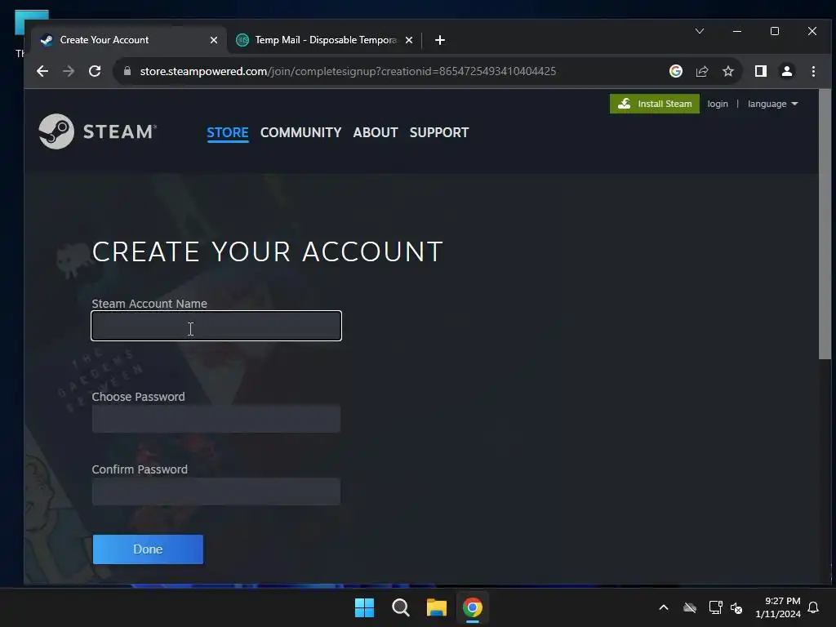Launch File Explorer from taskbar

click(437, 607)
